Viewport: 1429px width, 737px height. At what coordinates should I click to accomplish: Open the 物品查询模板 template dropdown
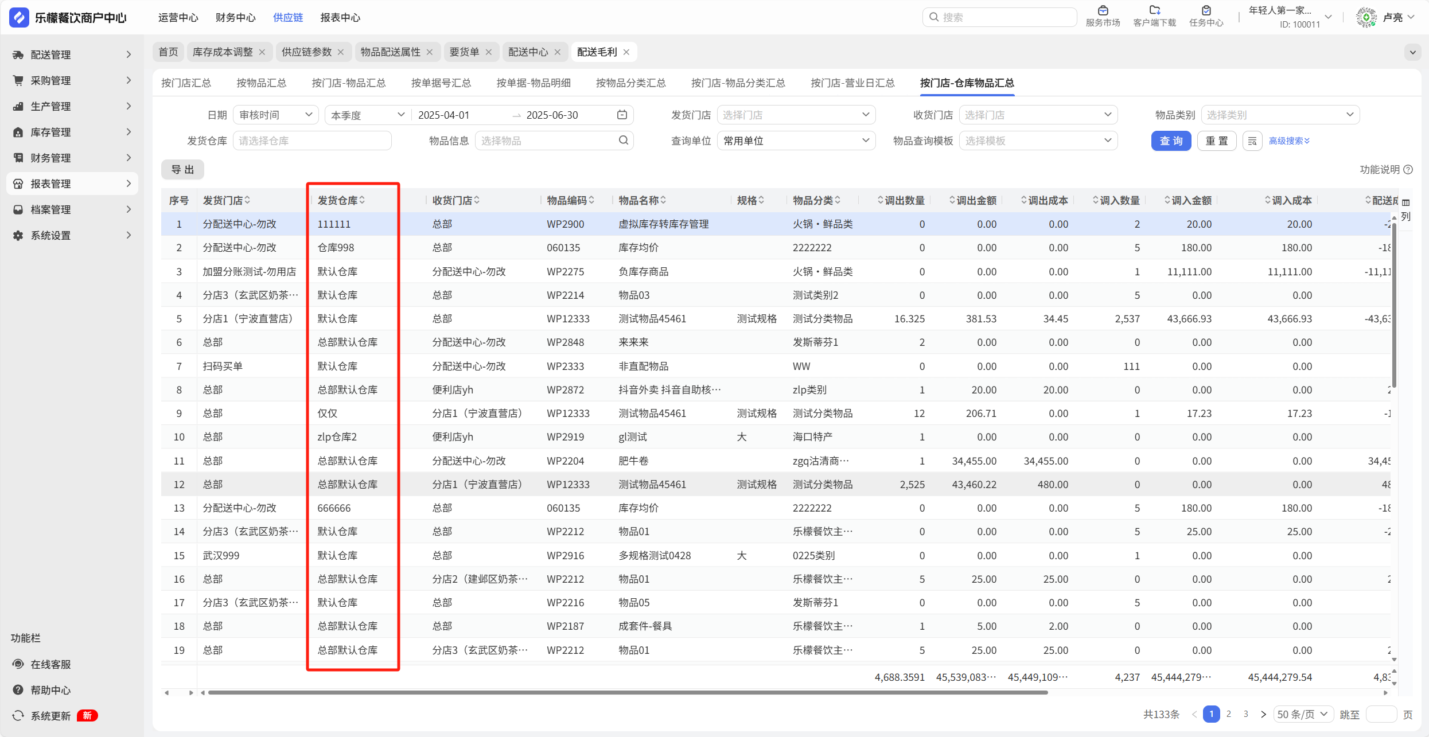click(x=1038, y=141)
